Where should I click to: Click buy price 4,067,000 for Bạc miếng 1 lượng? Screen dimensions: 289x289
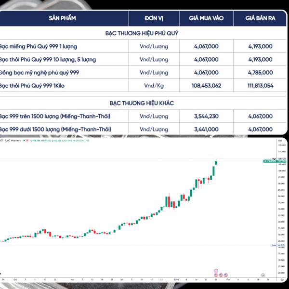pos(206,46)
